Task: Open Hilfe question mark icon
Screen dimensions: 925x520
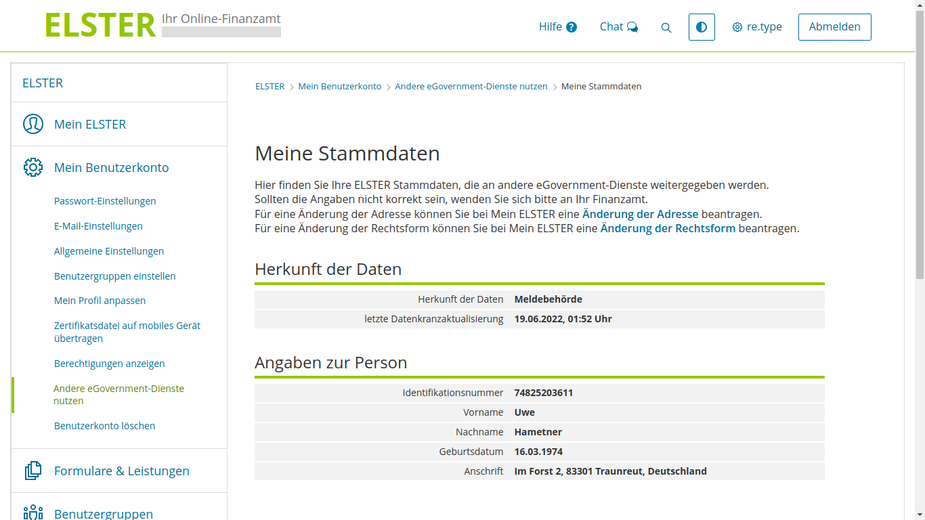Action: (x=572, y=27)
